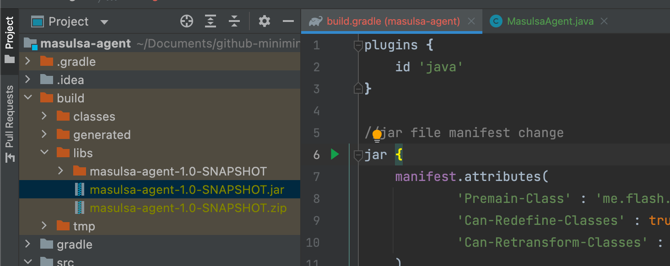Expand the generated folder chevron
This screenshot has height=266, width=670.
tap(44, 134)
